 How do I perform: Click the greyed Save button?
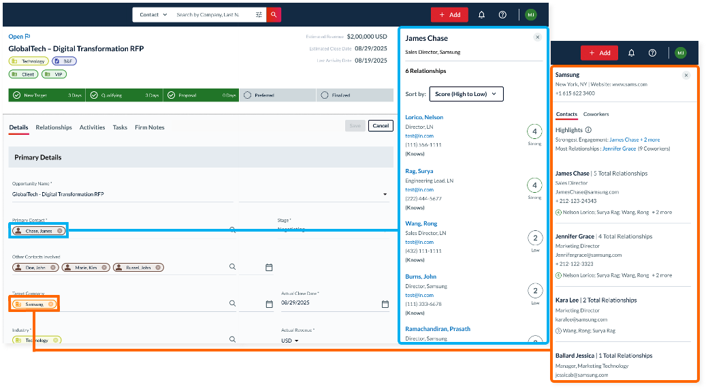point(355,125)
